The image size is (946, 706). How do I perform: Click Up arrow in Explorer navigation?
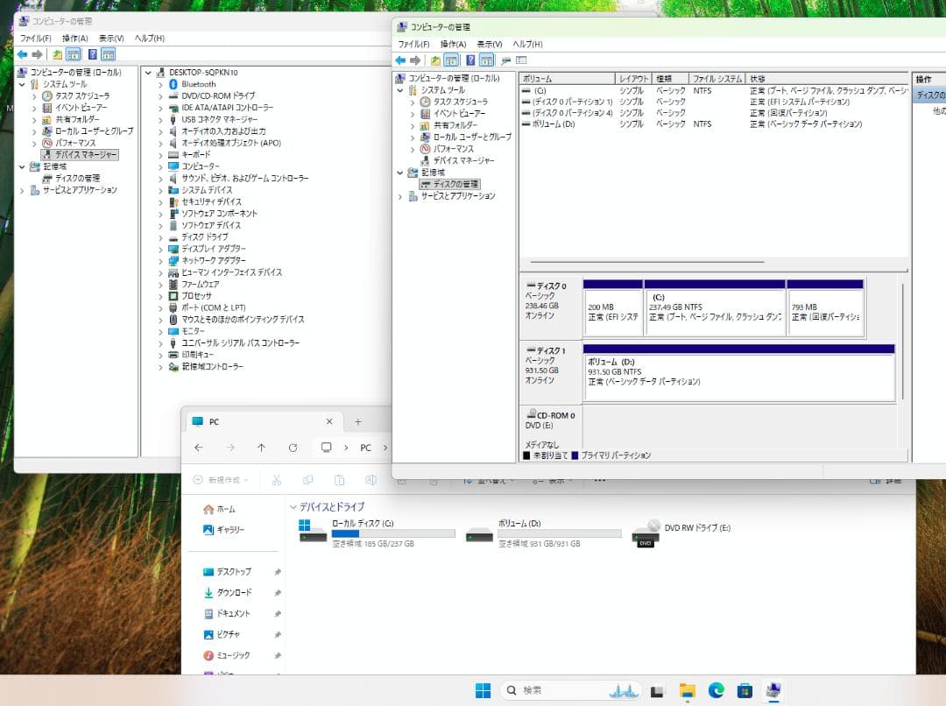tap(261, 448)
